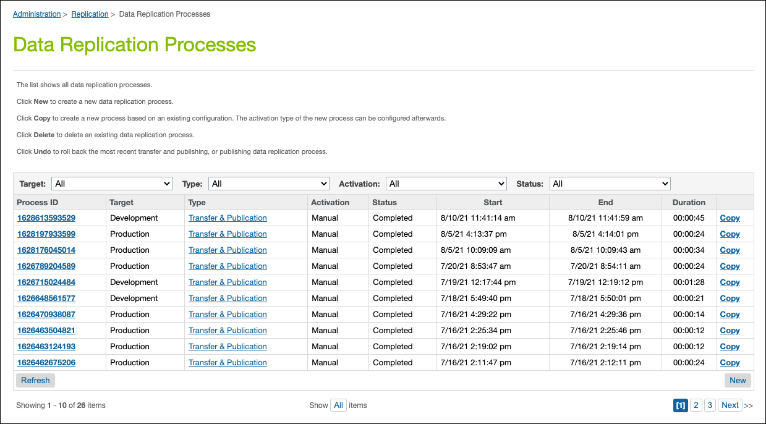Image resolution: width=766 pixels, height=424 pixels.
Task: Copy process 1626463124193
Action: [730, 347]
